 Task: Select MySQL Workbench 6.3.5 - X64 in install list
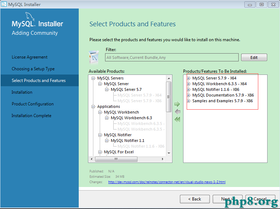click(219, 84)
